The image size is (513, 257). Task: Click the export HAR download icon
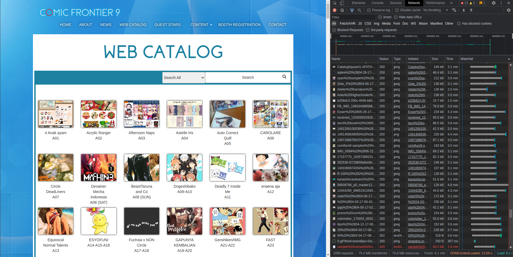471,10
